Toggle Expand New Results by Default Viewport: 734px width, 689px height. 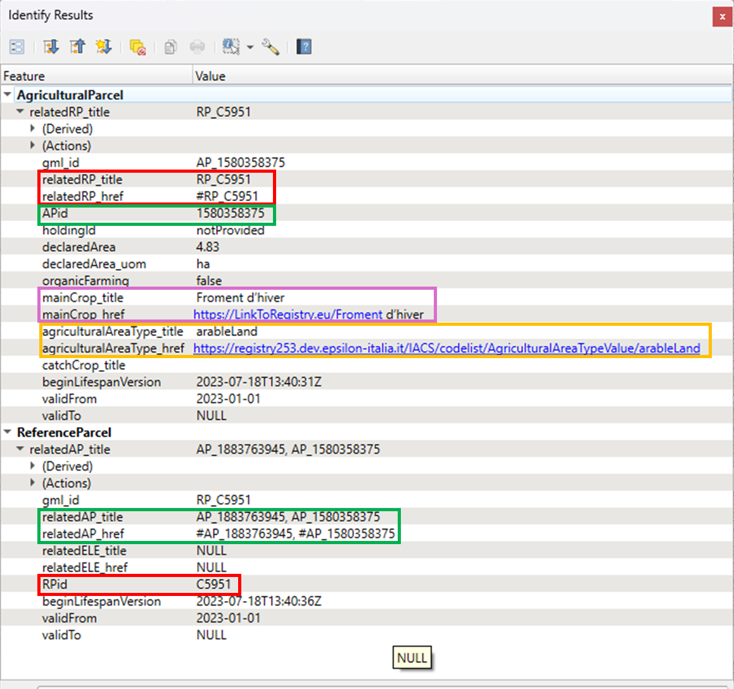[x=103, y=47]
